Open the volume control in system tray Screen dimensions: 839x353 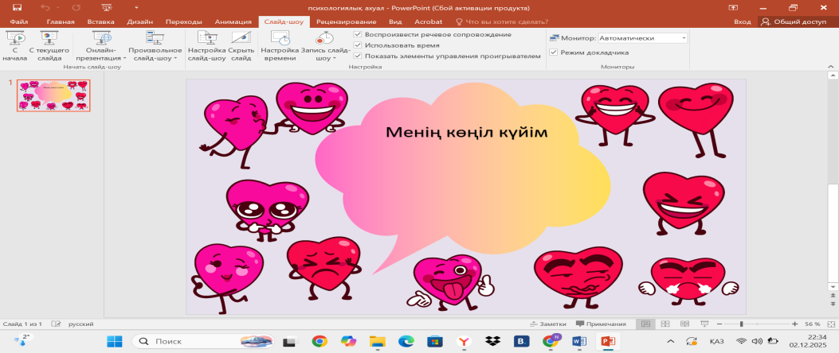(757, 341)
